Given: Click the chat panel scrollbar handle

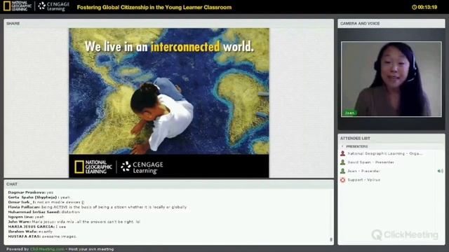Looking at the screenshot, I should (x=330, y=239).
